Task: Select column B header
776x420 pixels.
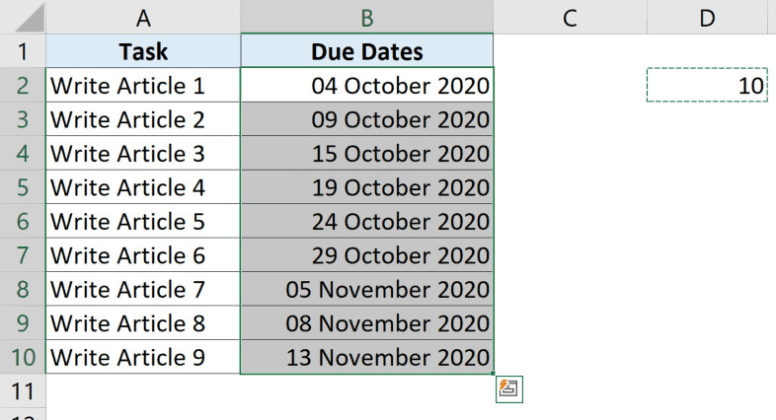Action: click(x=366, y=17)
